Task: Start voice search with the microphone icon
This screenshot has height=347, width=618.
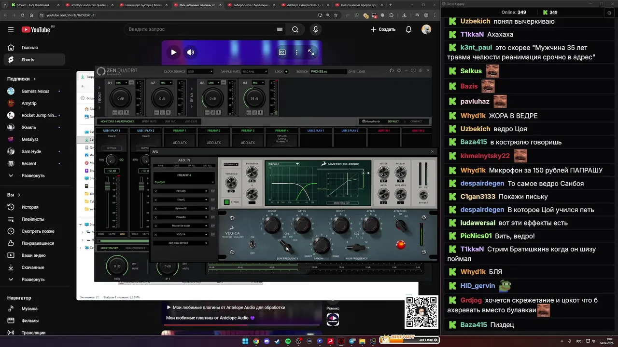Action: point(316,29)
